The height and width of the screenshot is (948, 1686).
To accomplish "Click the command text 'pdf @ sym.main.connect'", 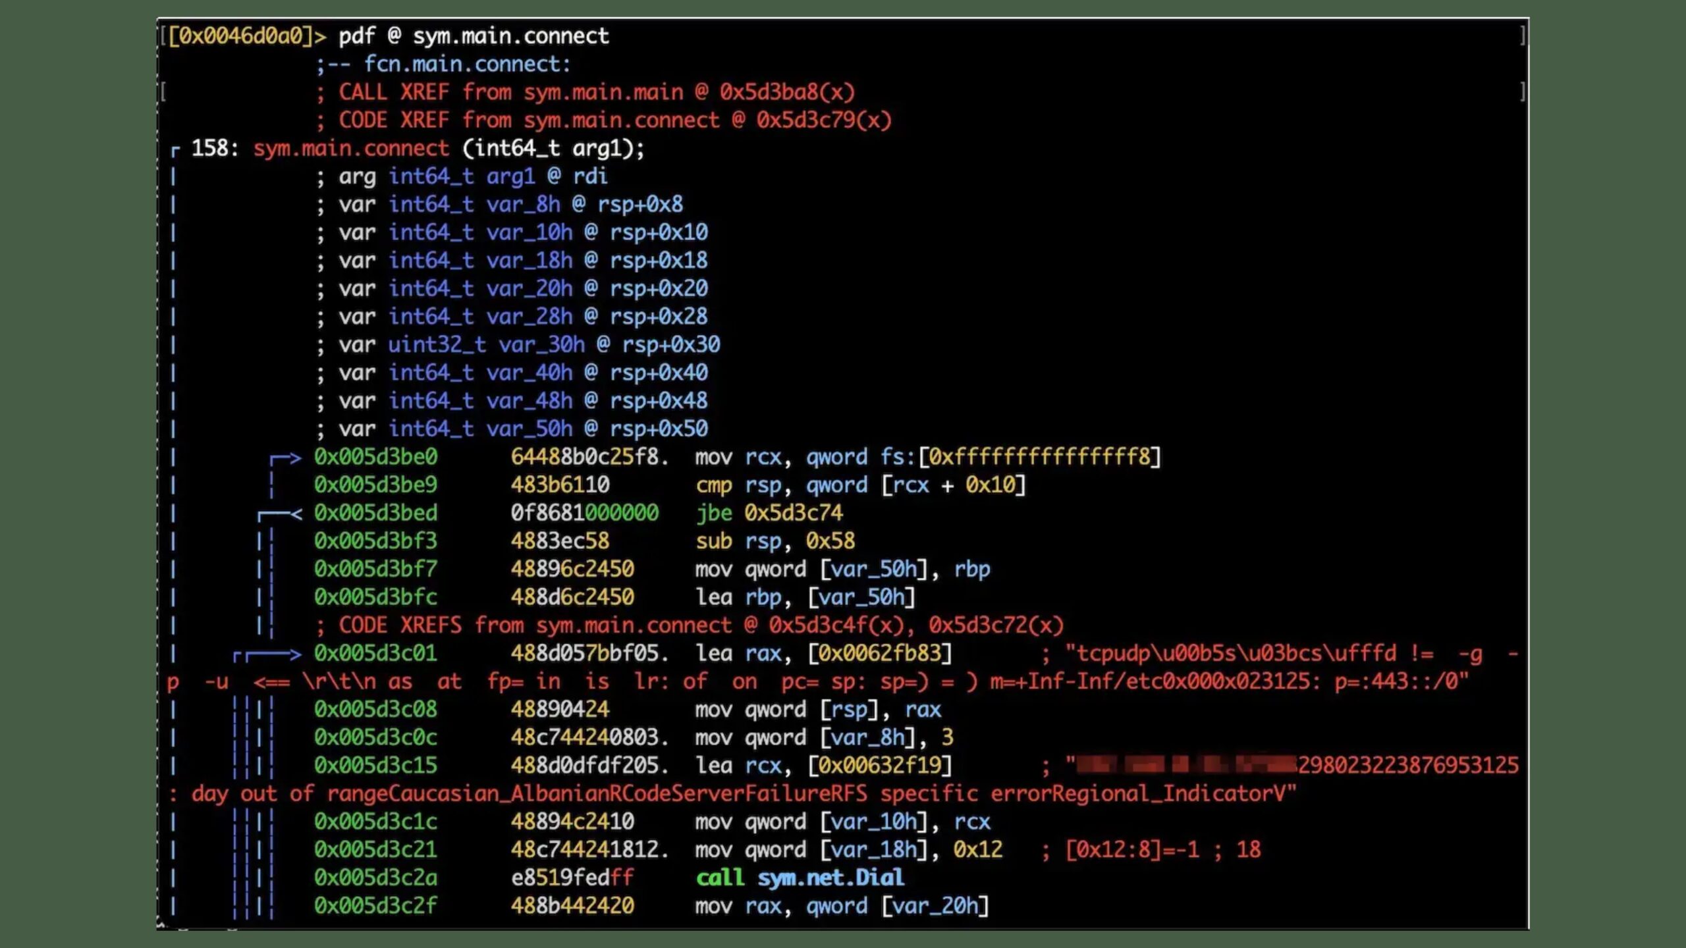I will [474, 36].
